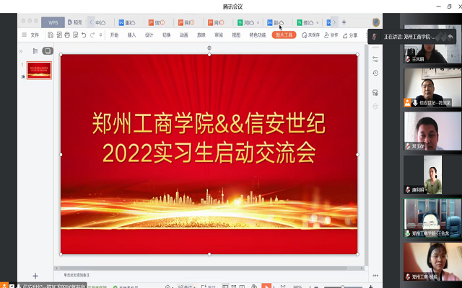Viewport: 462px width, 288px height.
Task: Click the save document icon in toolbar
Action: (x=51, y=35)
